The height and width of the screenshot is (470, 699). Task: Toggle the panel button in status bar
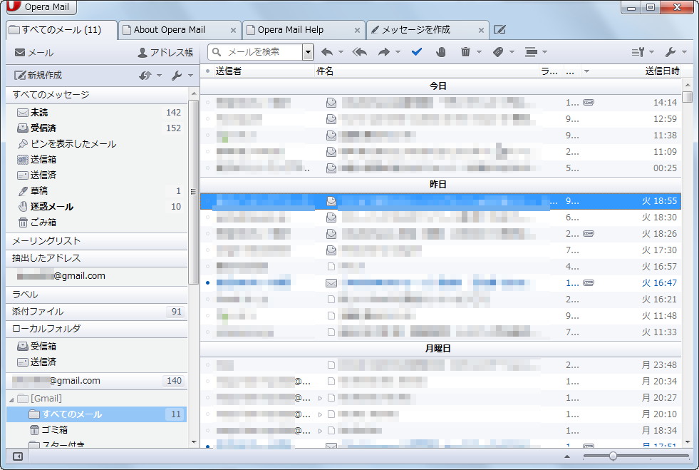(x=18, y=456)
